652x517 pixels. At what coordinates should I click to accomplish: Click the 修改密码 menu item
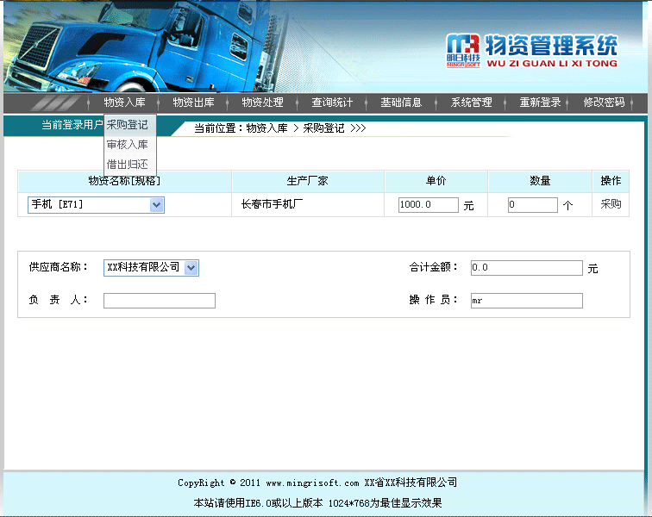(x=604, y=103)
